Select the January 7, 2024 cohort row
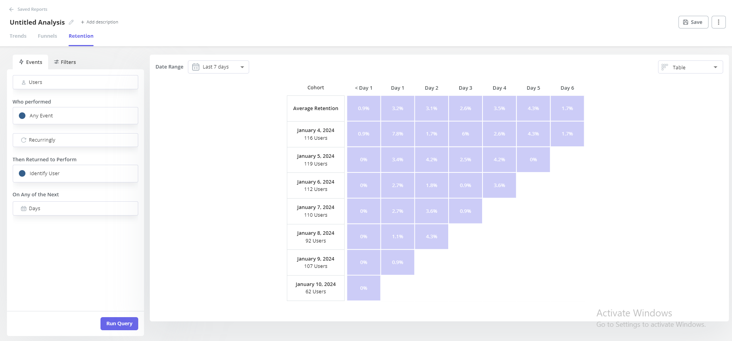 pyautogui.click(x=316, y=211)
